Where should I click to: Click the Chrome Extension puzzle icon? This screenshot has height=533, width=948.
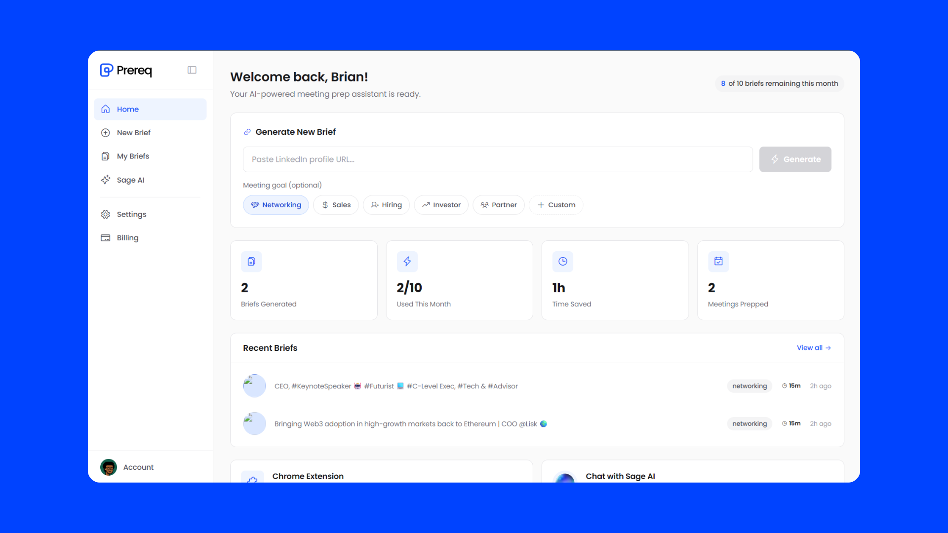[252, 478]
